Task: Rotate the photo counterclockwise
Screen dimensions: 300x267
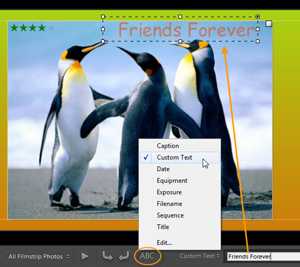Action: tap(107, 256)
